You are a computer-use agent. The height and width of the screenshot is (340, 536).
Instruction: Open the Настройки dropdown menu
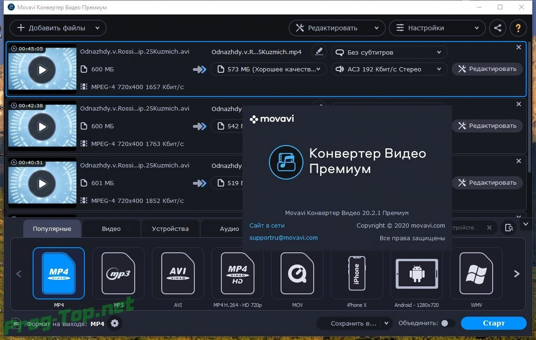click(x=437, y=28)
